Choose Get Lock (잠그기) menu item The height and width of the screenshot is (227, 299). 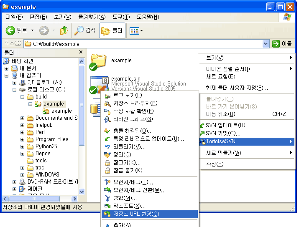point(127,162)
